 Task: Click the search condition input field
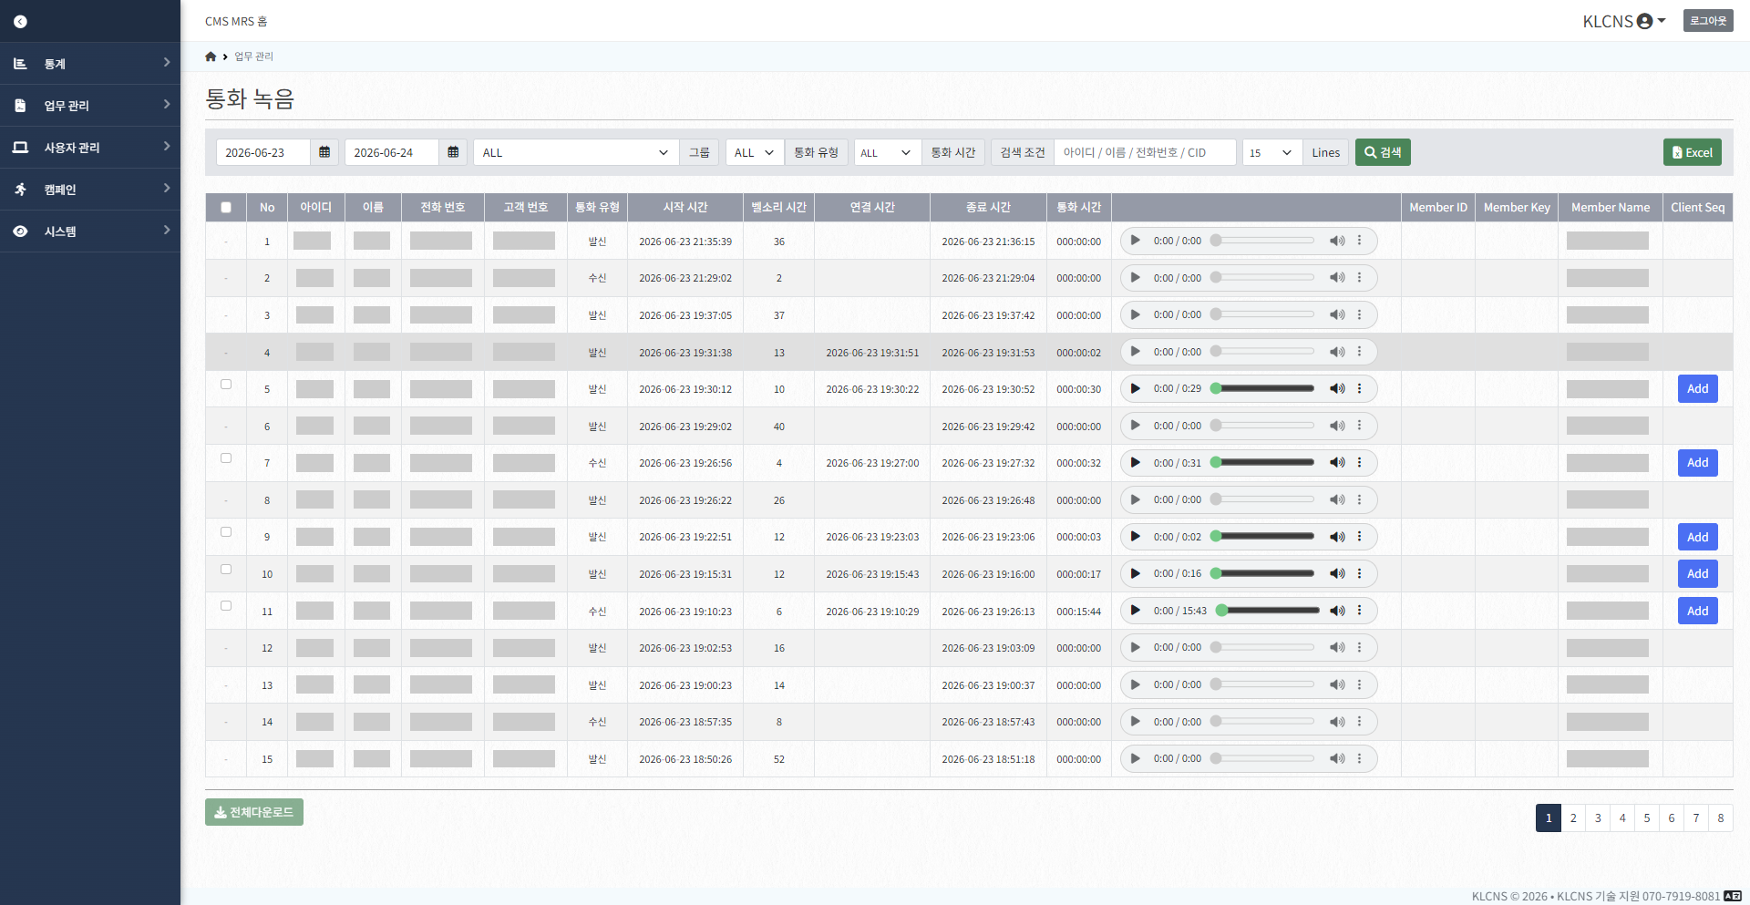(x=1145, y=152)
